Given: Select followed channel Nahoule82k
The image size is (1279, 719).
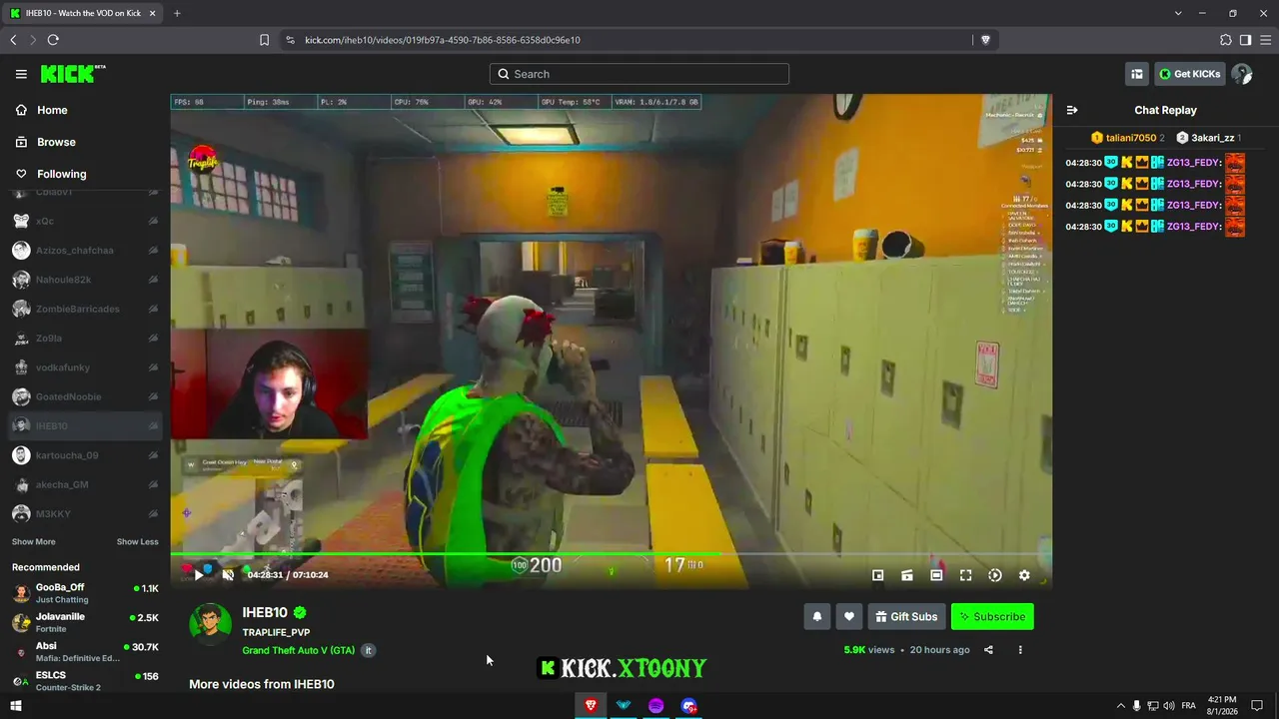Looking at the screenshot, I should pos(85,280).
